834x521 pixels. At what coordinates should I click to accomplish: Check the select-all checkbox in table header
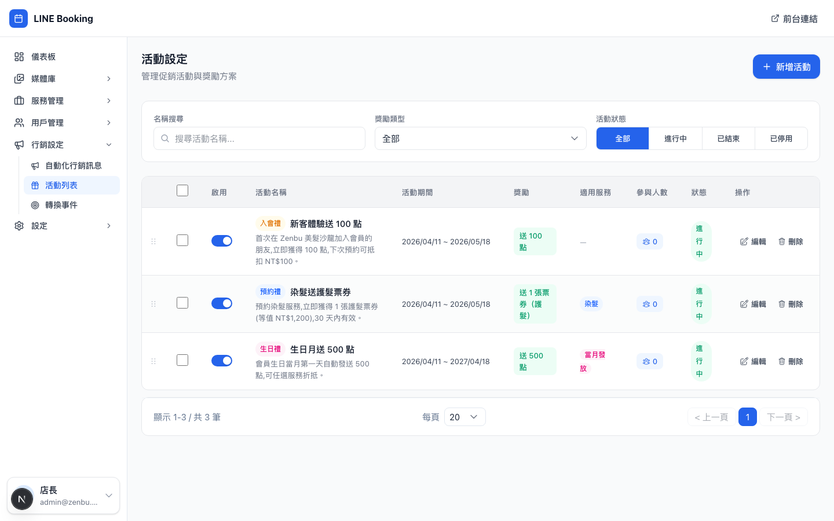pyautogui.click(x=182, y=191)
